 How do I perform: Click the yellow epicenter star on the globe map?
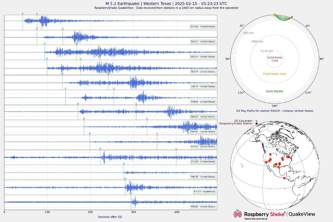click(x=275, y=166)
